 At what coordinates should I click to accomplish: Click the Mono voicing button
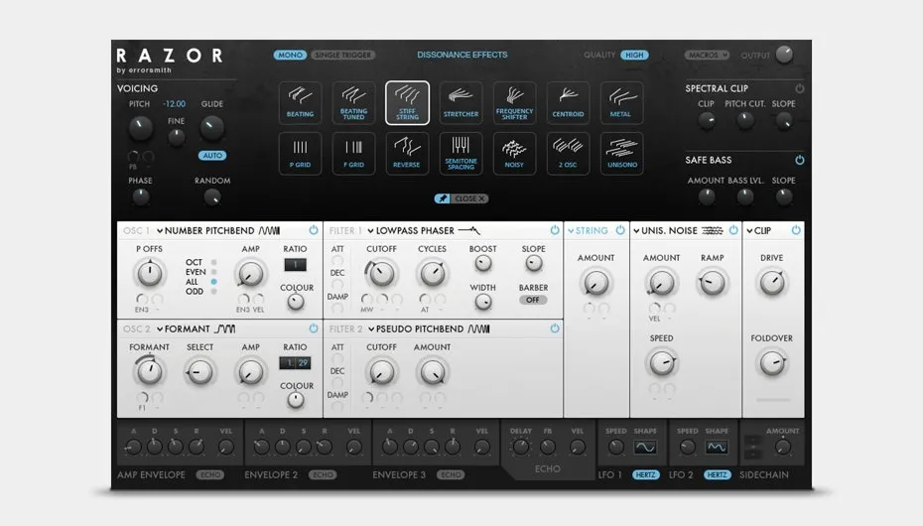tap(290, 55)
